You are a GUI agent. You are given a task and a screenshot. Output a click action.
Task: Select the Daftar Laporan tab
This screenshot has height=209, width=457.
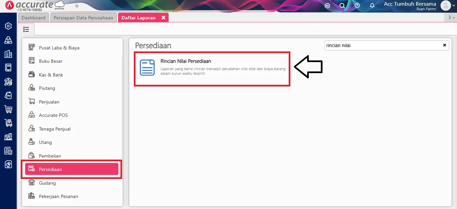click(139, 18)
